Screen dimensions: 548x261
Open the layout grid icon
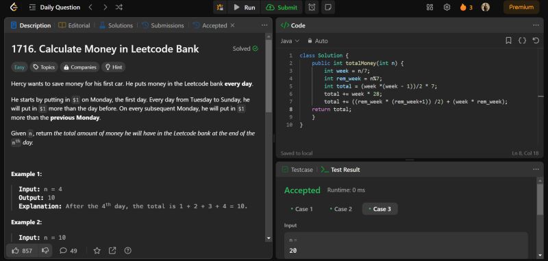pos(430,8)
